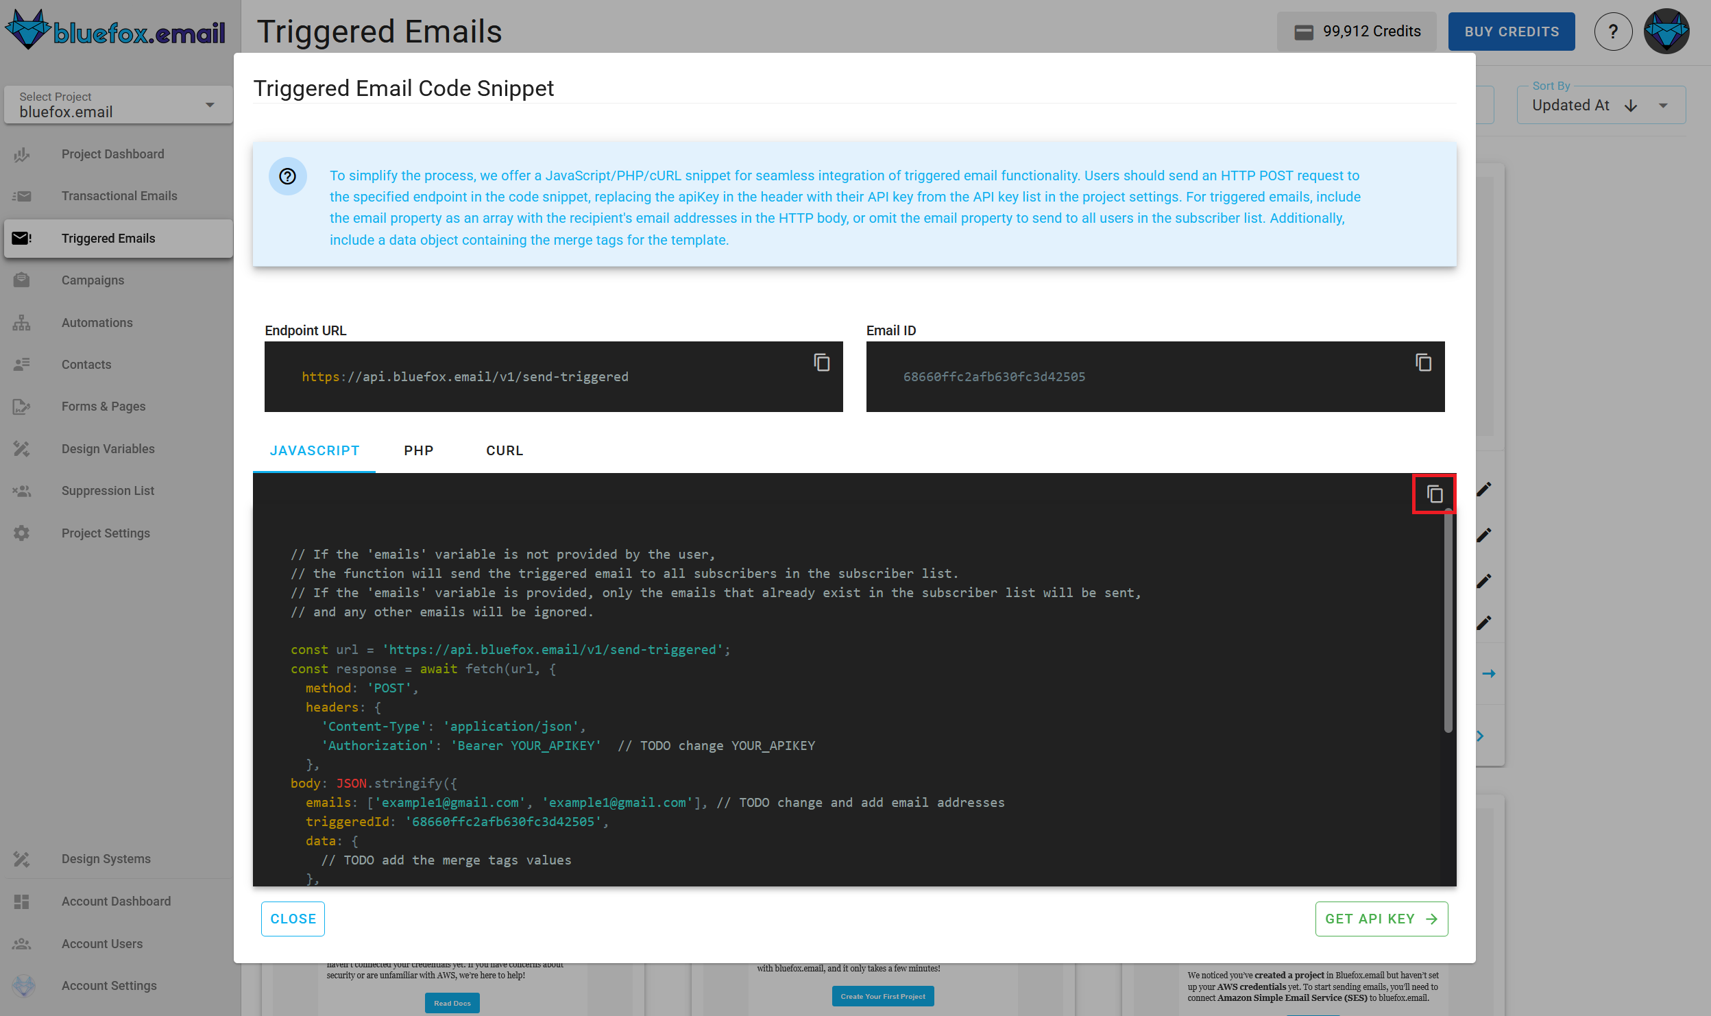Open Contacts in sidebar
This screenshot has height=1016, width=1711.
coord(118,364)
